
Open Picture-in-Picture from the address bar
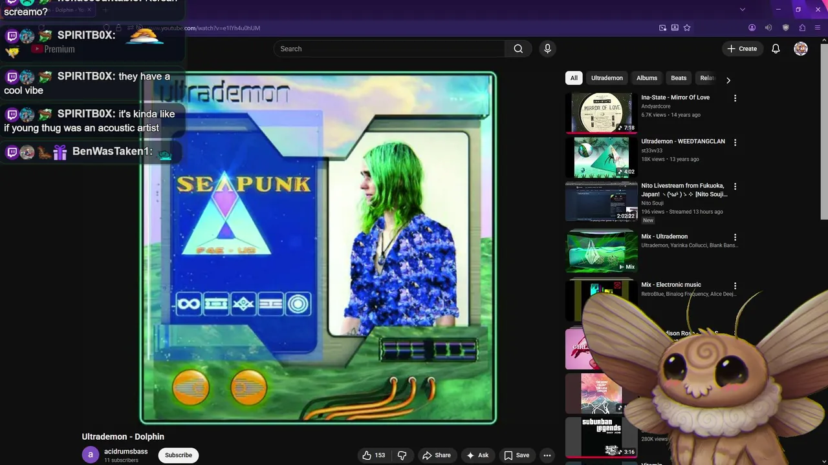(663, 28)
